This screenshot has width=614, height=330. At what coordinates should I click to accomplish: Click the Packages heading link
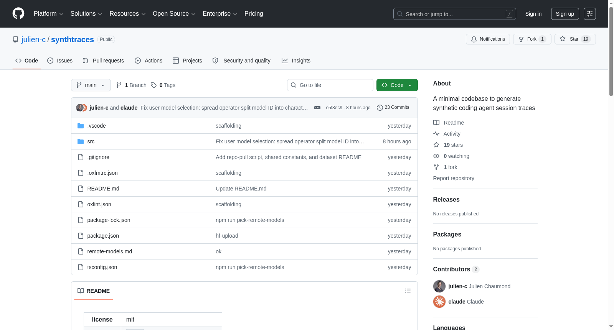(447, 234)
